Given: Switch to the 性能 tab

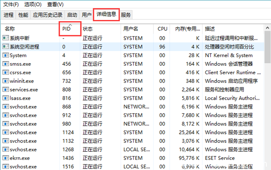Looking at the screenshot, I should click(23, 15).
